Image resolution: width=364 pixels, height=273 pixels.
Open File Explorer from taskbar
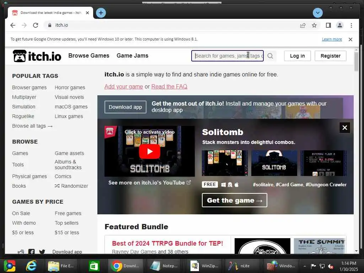(60, 266)
